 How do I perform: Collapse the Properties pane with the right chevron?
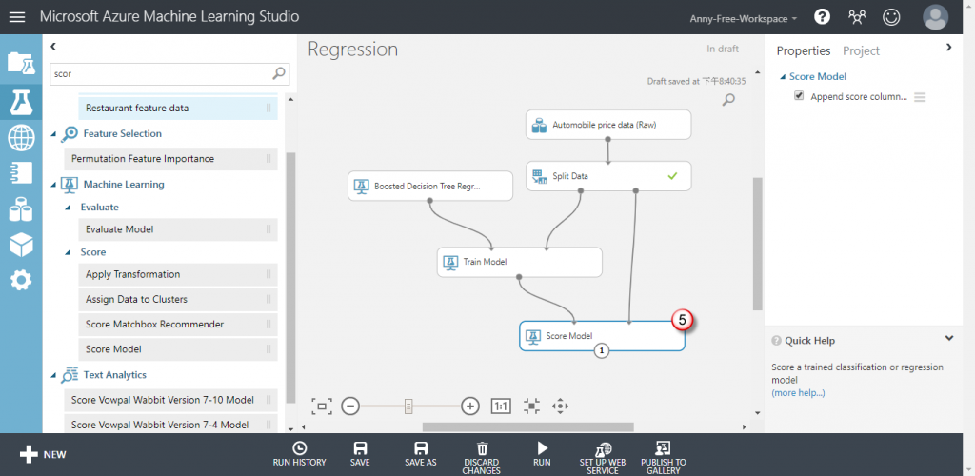click(x=949, y=47)
